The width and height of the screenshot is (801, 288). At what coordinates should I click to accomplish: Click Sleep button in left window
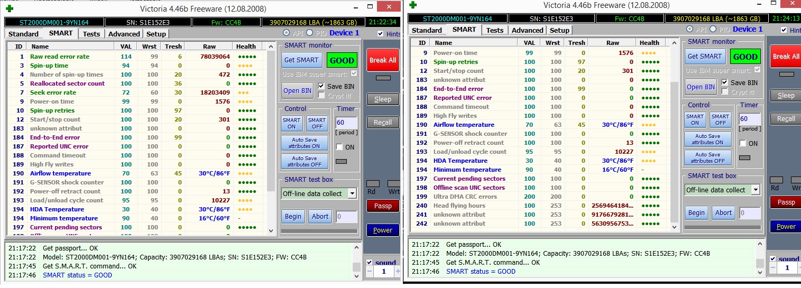pyautogui.click(x=383, y=99)
